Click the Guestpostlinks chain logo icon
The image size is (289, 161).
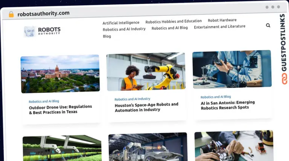click(284, 78)
